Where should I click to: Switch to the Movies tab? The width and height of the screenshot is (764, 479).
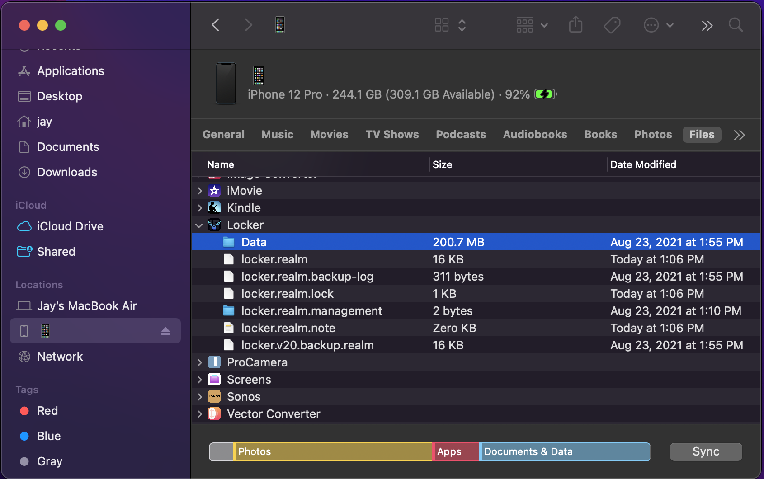(329, 135)
